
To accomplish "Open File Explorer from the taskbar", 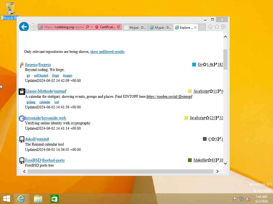I will pyautogui.click(x=38, y=199).
